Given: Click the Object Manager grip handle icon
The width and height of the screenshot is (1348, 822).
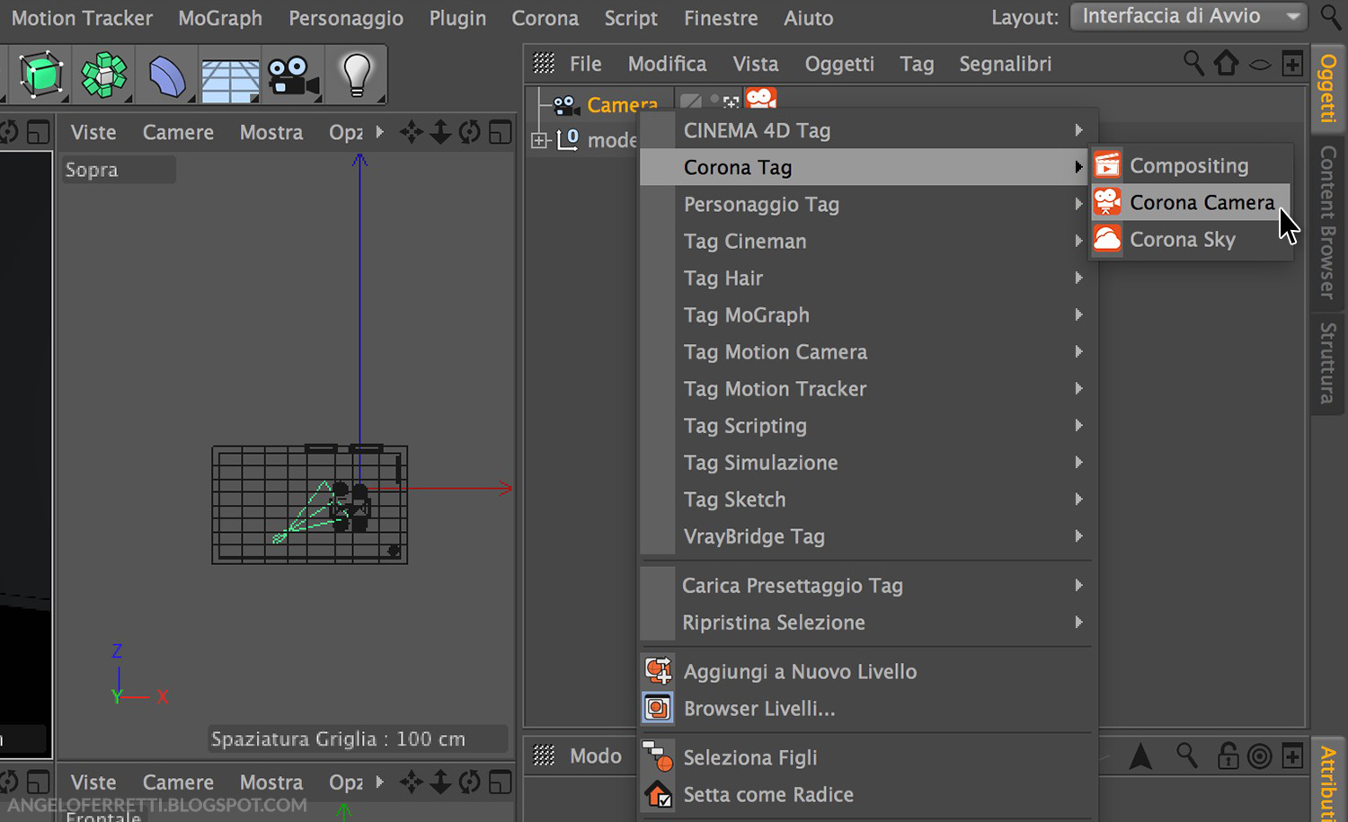Looking at the screenshot, I should [x=544, y=63].
